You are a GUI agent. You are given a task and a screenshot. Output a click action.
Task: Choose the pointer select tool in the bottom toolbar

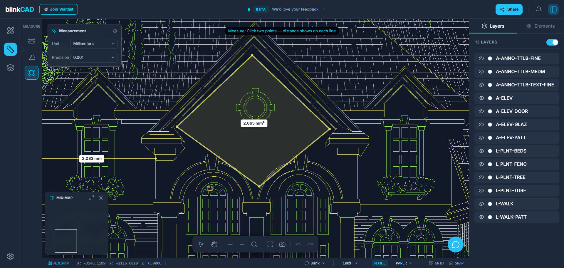point(201,244)
